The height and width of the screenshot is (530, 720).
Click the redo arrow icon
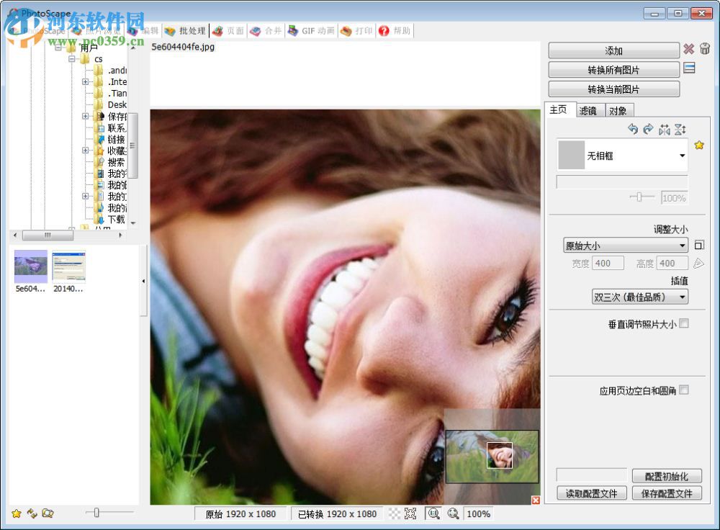coord(649,129)
